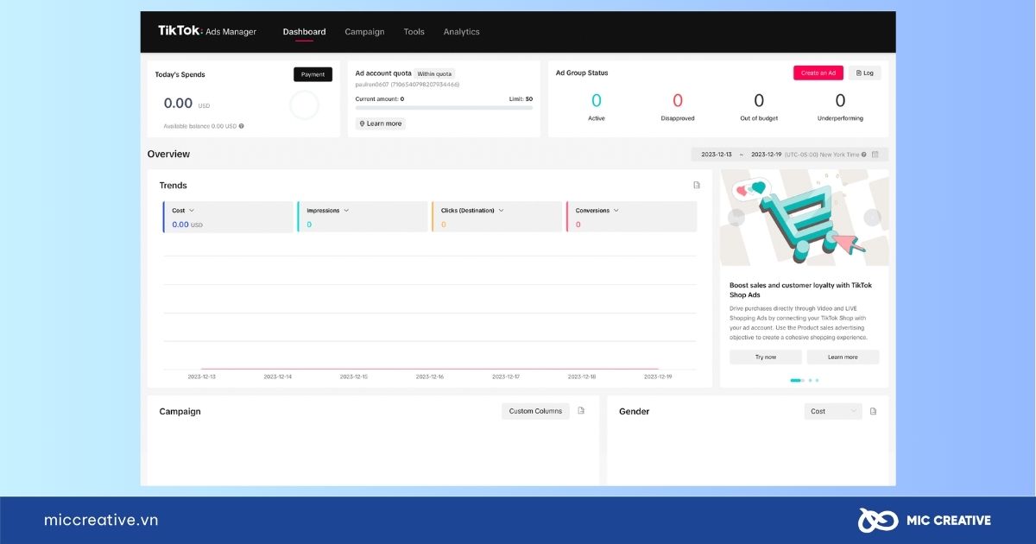1036x544 pixels.
Task: Select the account name pauiren0607 text
Action: [x=372, y=85]
